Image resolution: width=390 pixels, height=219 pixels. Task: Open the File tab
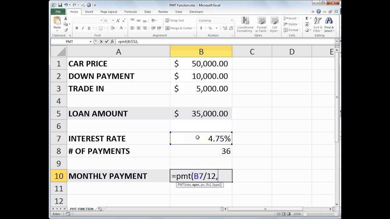tap(58, 12)
